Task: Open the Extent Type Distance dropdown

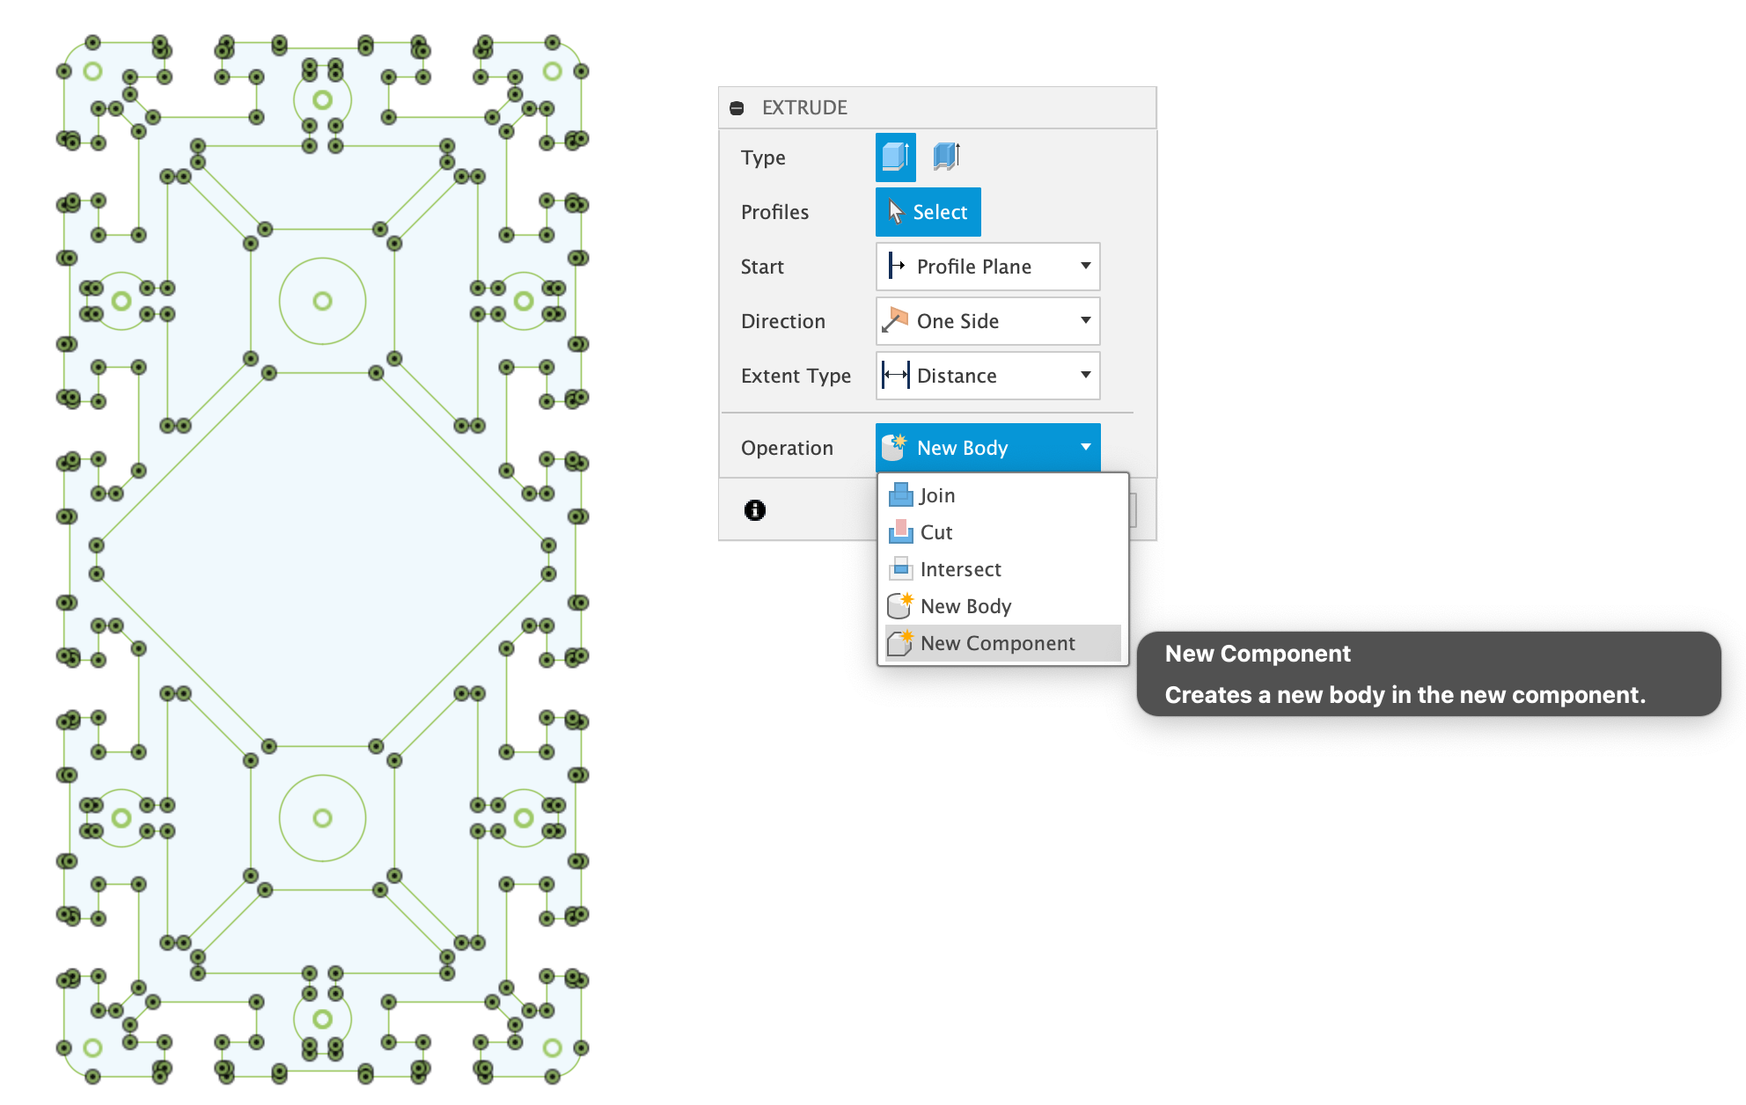Action: click(x=987, y=376)
